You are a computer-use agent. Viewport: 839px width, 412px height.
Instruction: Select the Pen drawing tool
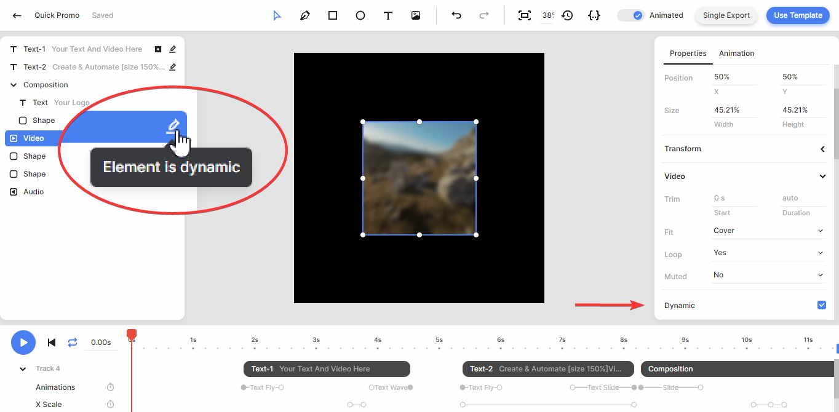click(305, 15)
